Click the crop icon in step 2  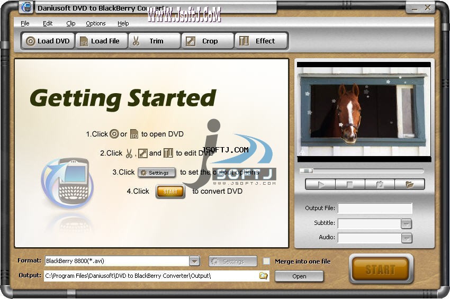point(142,153)
